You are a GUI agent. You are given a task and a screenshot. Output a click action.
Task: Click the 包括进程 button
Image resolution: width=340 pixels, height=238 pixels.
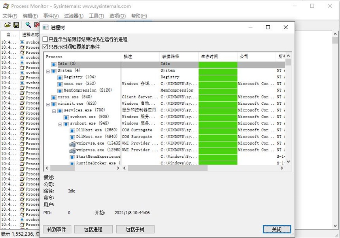pos(93,229)
